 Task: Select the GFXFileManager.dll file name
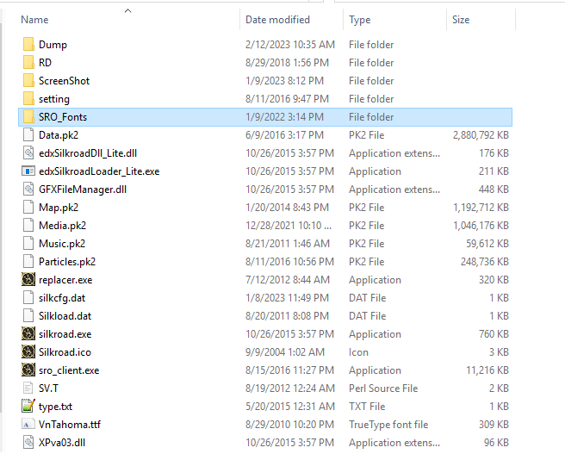[83, 189]
